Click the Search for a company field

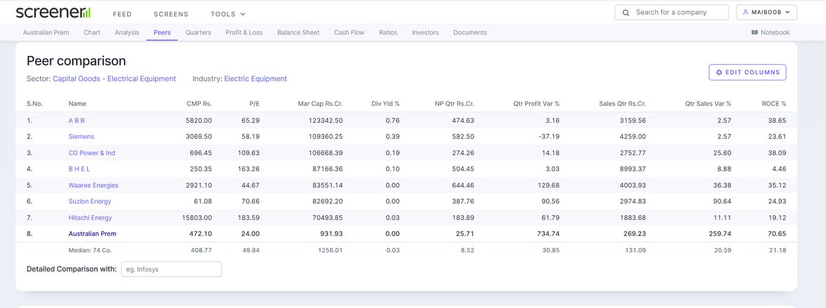click(x=671, y=12)
